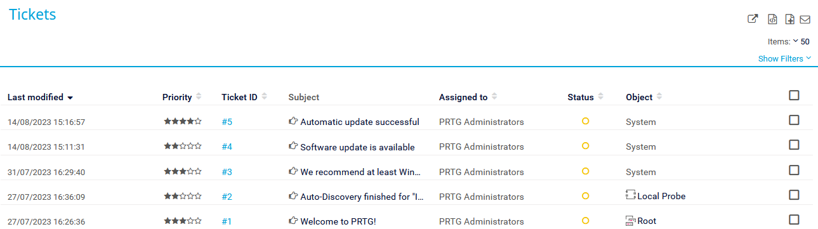Screen dimensions: 818x229
Task: Check the box for ticket #5 row
Action: (794, 120)
